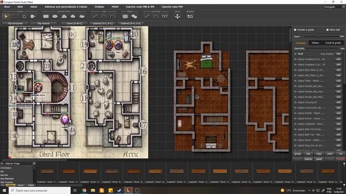346x194 pixels.
Task: Open the Fundo & grade tab
Action: 333,43
